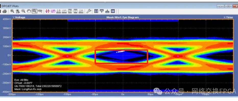Click the red vertical cursors icon
Image resolution: width=238 pixels, height=101 pixels.
click(x=48, y=11)
